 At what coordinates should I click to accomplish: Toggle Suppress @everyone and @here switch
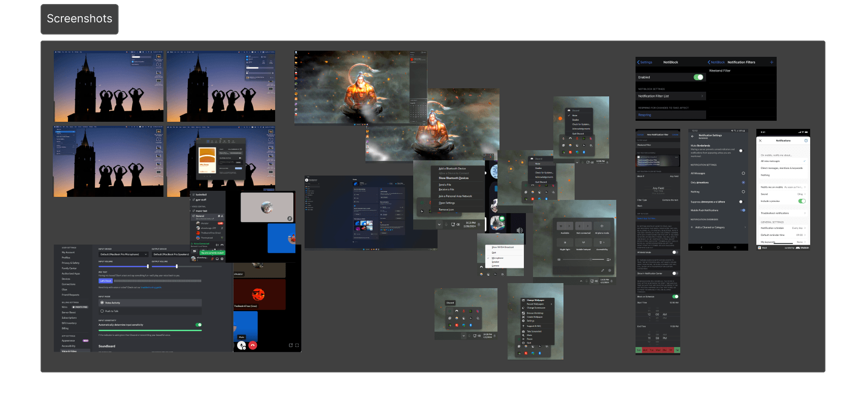[x=742, y=202]
